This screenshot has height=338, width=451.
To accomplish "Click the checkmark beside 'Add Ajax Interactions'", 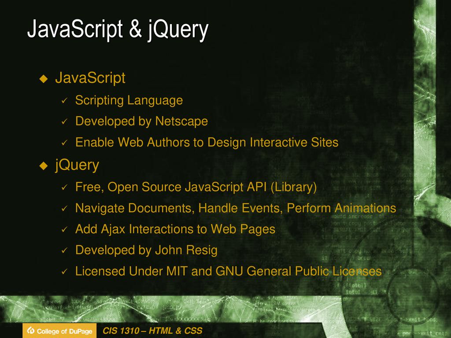I will pyautogui.click(x=64, y=229).
